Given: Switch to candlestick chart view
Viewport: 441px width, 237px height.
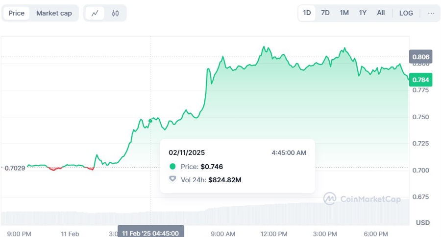Looking at the screenshot, I should 115,13.
